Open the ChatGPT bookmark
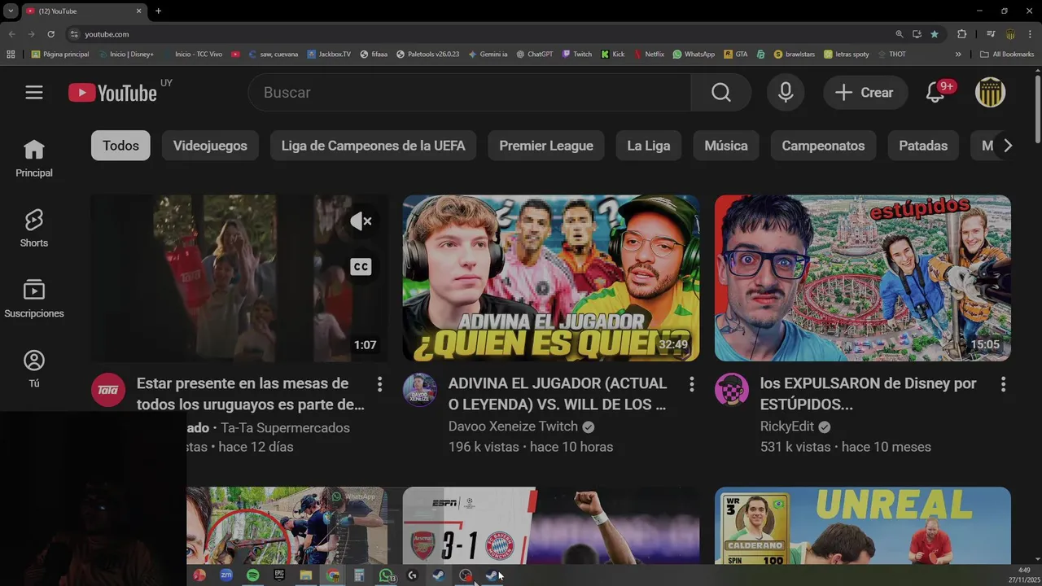 534,55
